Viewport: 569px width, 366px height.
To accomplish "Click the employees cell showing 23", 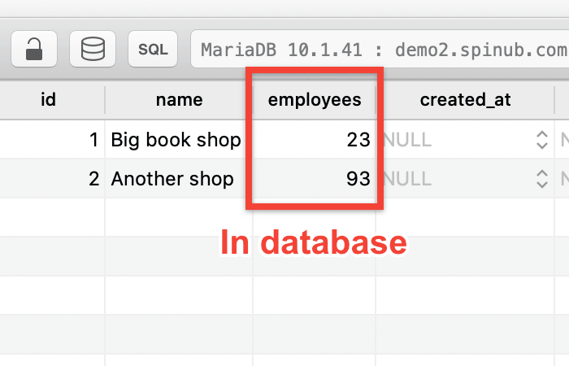I will coord(315,140).
